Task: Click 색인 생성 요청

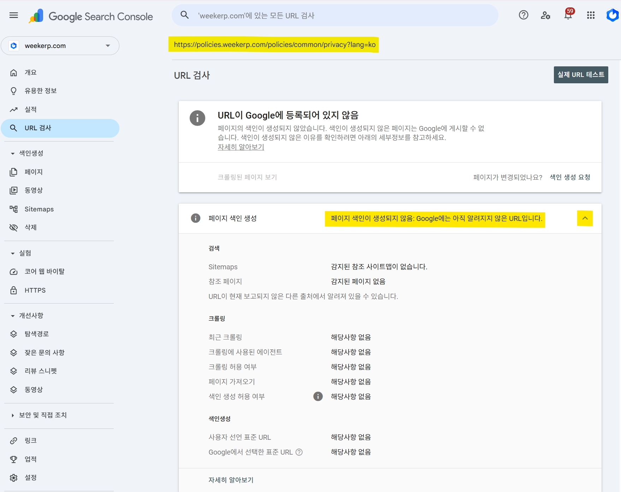Action: (570, 177)
